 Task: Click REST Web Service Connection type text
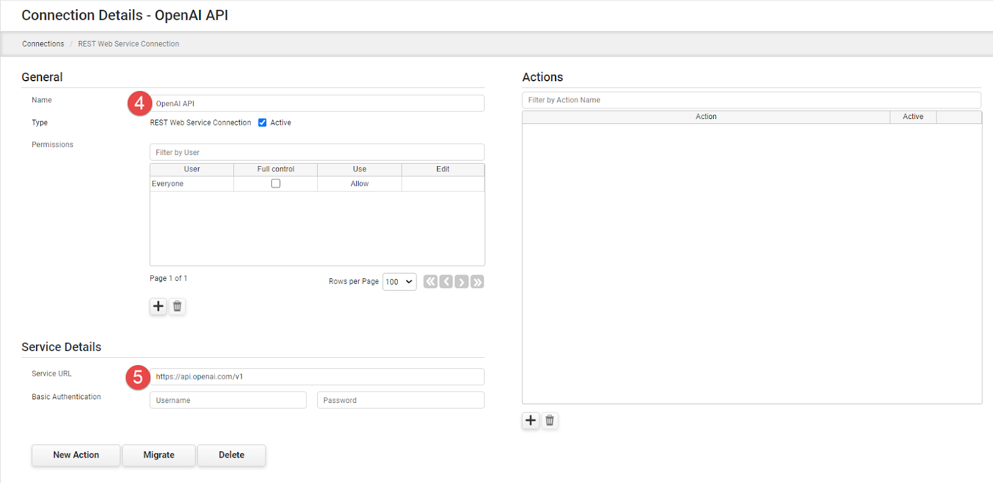[200, 123]
